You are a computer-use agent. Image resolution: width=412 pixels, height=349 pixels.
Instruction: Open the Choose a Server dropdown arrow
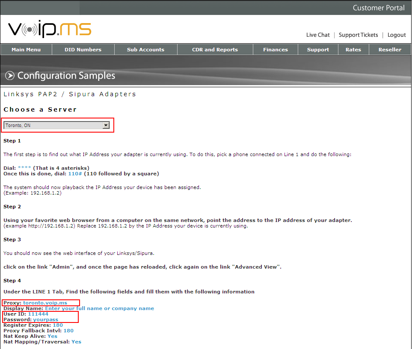pyautogui.click(x=106, y=125)
